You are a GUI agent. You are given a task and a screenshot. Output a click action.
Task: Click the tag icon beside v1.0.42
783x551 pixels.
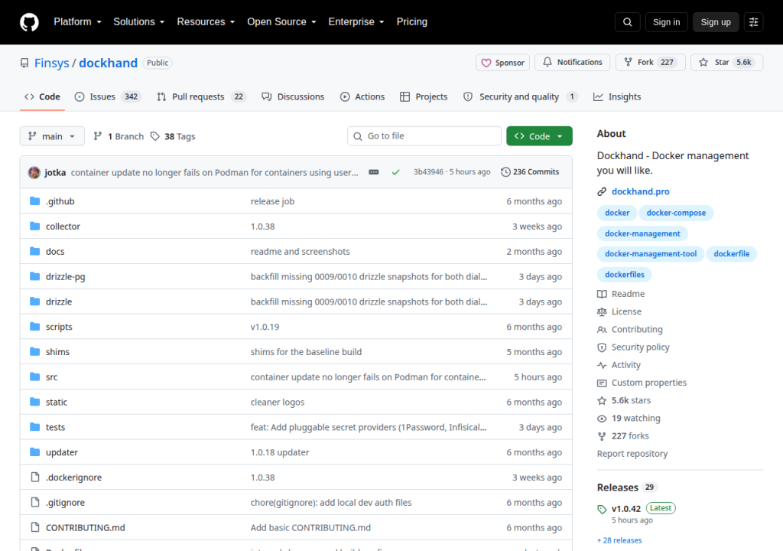[x=602, y=510]
